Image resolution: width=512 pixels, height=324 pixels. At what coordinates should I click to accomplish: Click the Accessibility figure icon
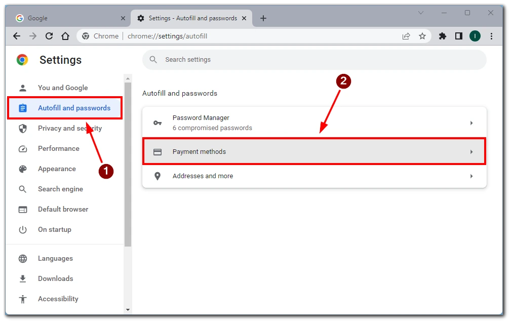click(x=22, y=299)
